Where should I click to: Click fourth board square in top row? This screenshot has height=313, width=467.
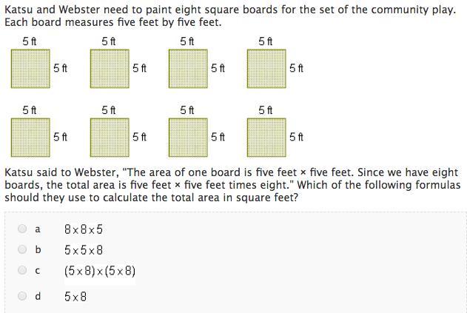coord(266,69)
